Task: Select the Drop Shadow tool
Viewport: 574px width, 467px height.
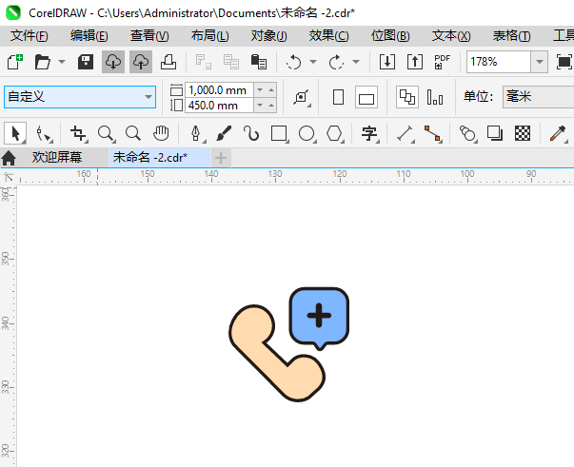Action: 495,133
